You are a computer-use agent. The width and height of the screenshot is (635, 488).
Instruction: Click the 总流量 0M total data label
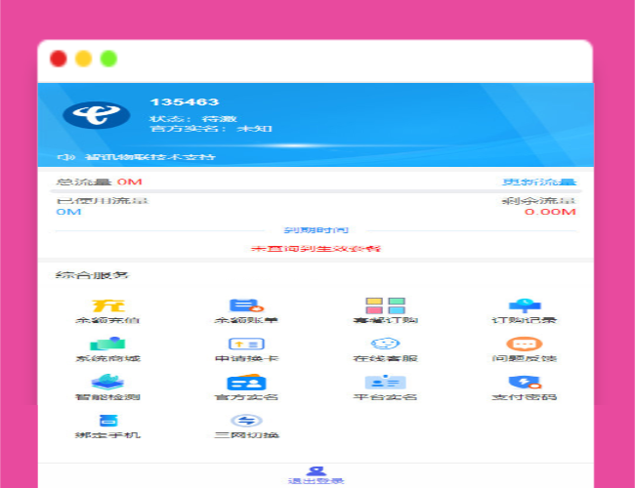pos(100,182)
